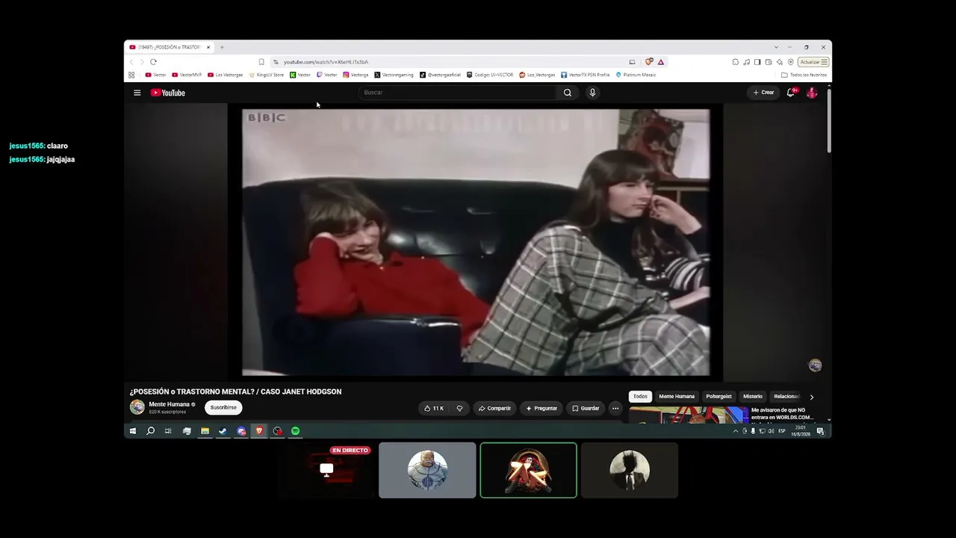Image resolution: width=956 pixels, height=538 pixels.
Task: Open the Brave VPN icon
Action: pyautogui.click(x=791, y=62)
